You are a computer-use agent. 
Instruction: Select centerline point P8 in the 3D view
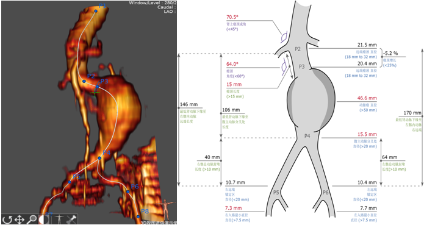coord(138,216)
